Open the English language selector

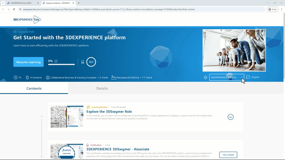click(255, 77)
